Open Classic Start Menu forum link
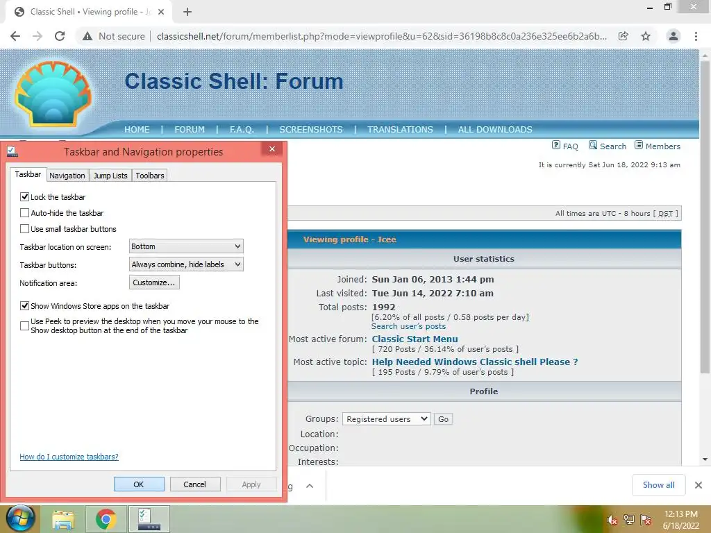711x533 pixels. tap(415, 339)
